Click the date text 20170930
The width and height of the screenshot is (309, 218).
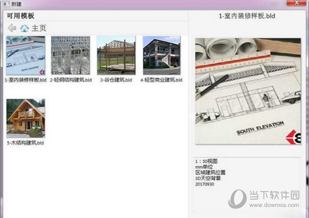[x=205, y=184]
